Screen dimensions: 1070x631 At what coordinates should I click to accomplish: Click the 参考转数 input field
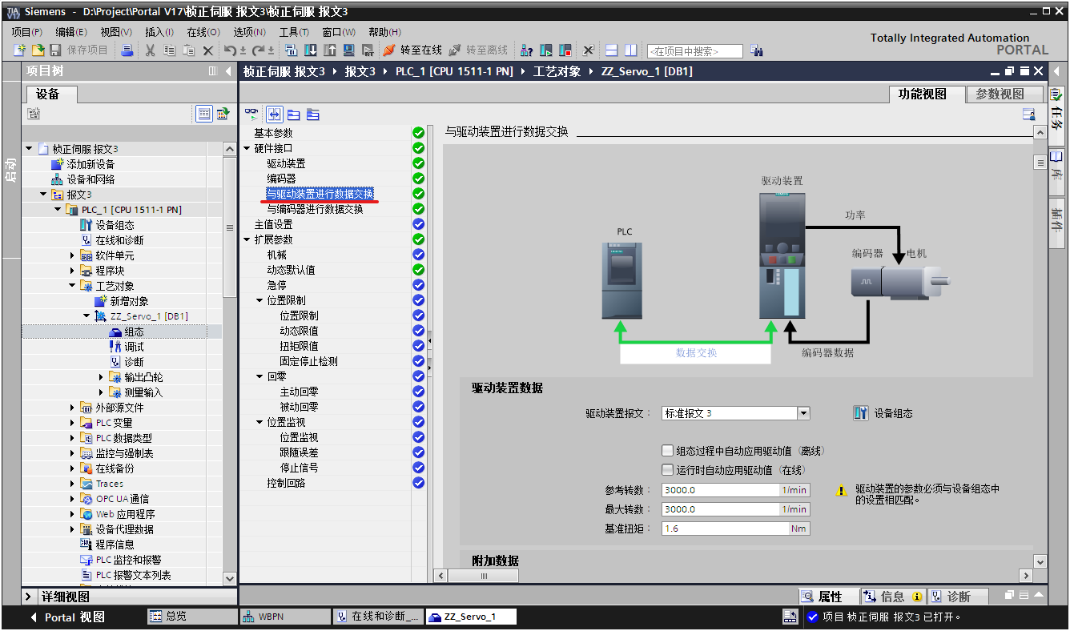click(x=721, y=490)
